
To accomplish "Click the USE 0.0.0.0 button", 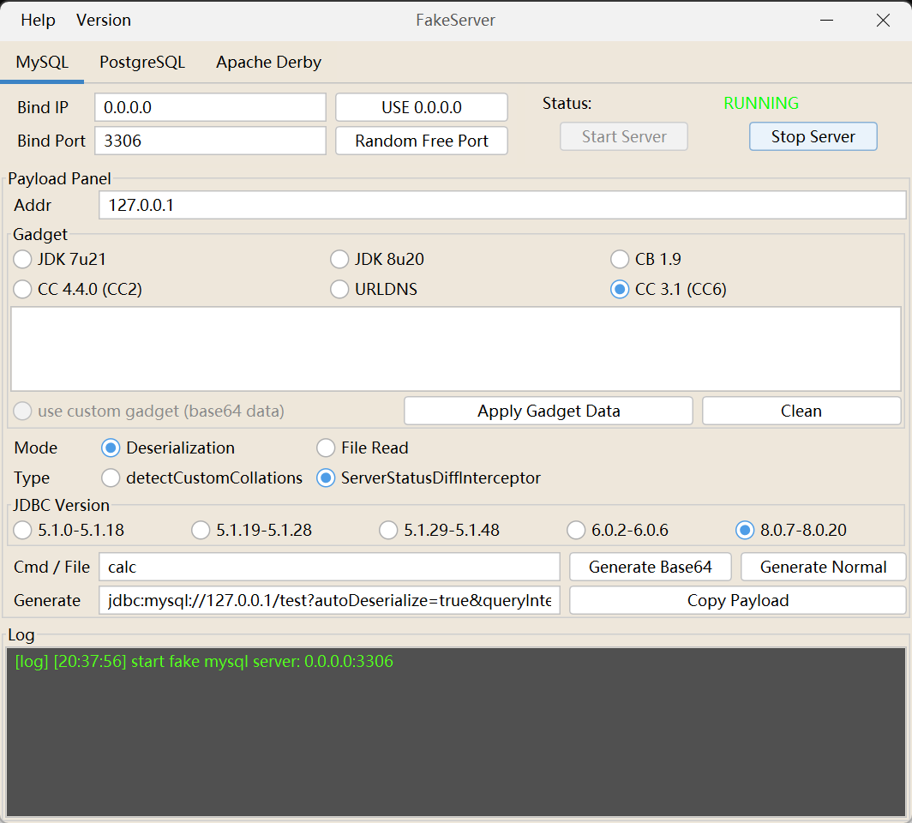I will (x=422, y=108).
